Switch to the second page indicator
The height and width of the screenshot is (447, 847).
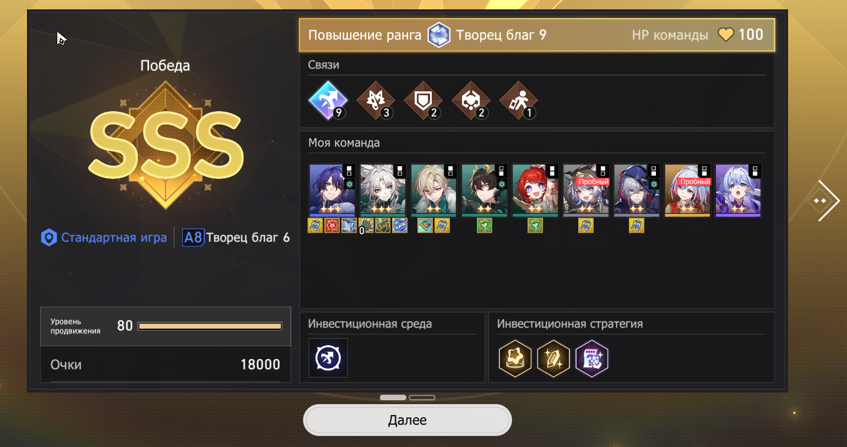coord(422,397)
